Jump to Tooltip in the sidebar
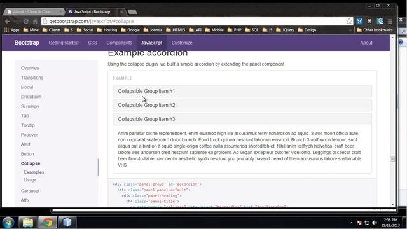This screenshot has width=407, height=229. coord(28,125)
